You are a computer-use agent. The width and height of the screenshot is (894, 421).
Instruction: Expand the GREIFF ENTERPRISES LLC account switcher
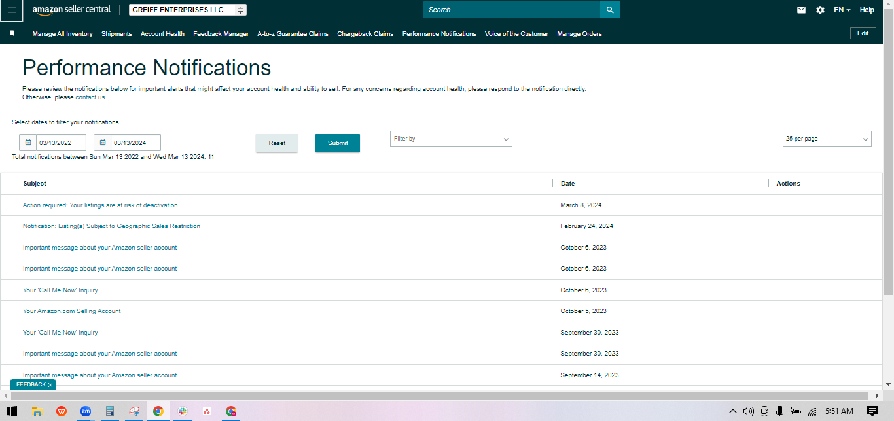[x=188, y=10]
